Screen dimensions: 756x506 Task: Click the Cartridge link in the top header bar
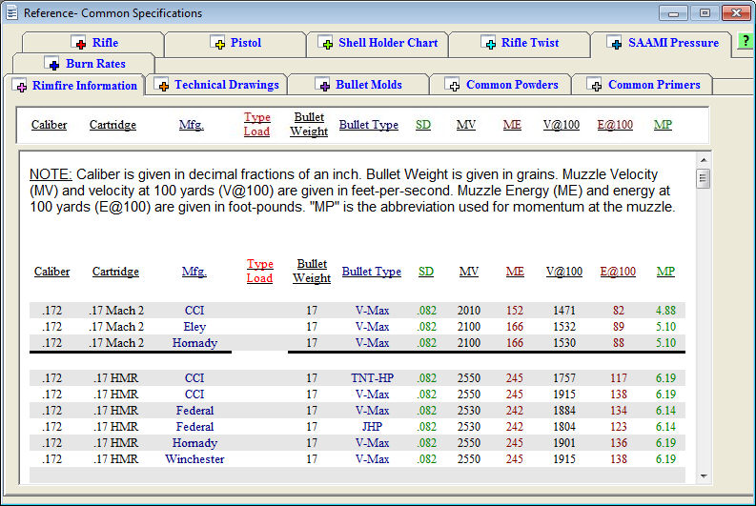pos(112,125)
